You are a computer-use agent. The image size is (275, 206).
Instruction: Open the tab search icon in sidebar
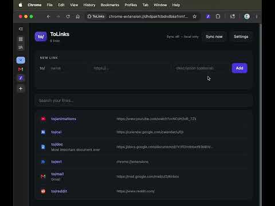click(x=21, y=47)
